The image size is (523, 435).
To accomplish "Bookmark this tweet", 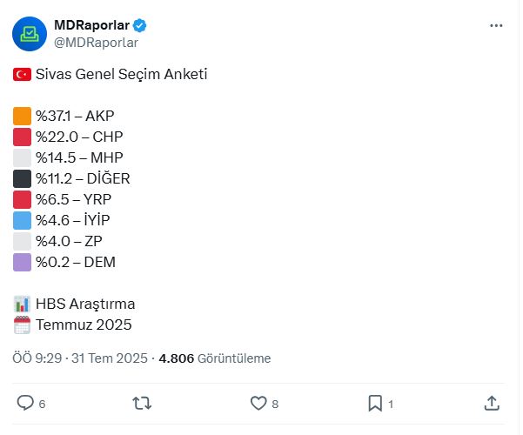I will 375,404.
